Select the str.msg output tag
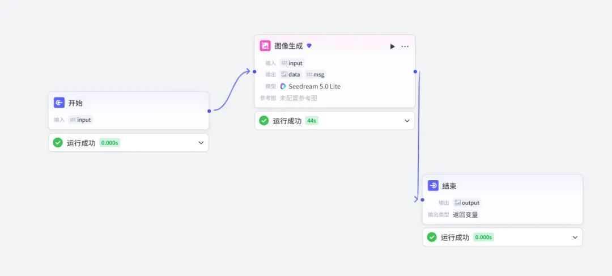Image resolution: width=612 pixels, height=276 pixels. pyautogui.click(x=315, y=74)
